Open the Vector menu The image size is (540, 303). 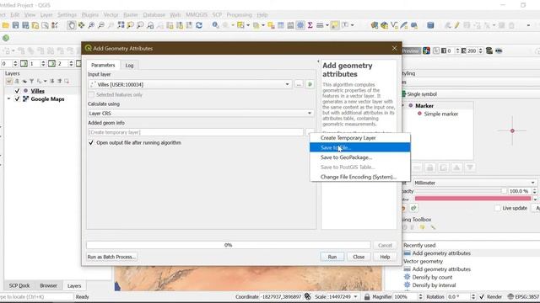111,15
